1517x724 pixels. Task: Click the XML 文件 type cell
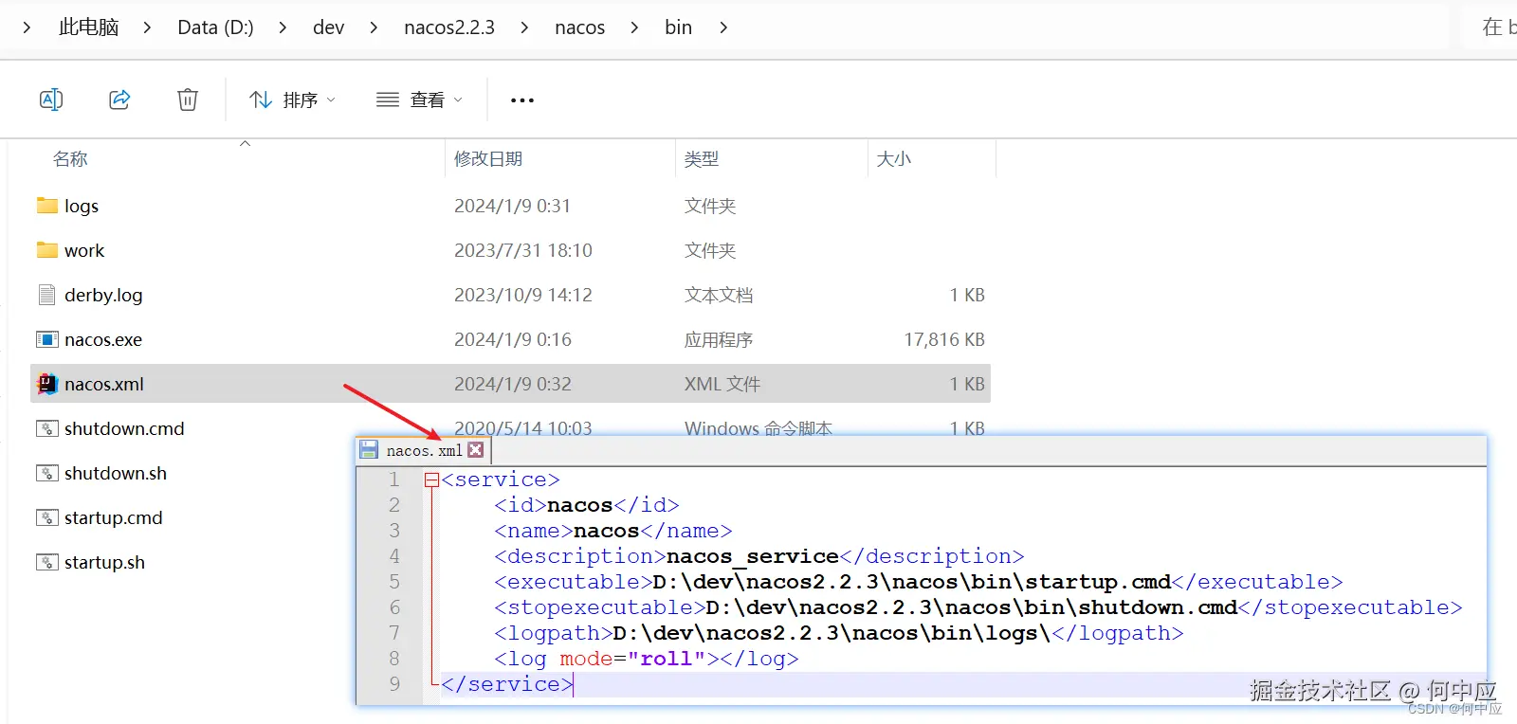point(722,384)
